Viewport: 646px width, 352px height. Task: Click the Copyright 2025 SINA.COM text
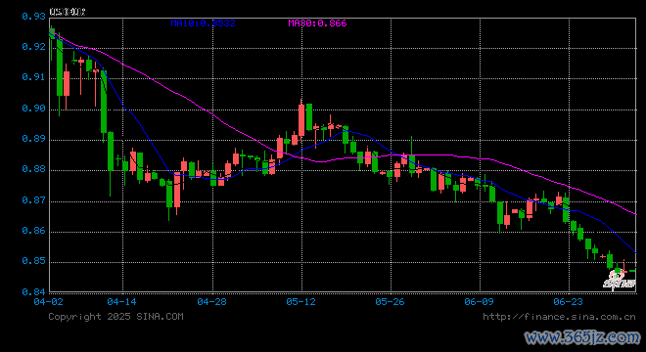click(x=115, y=317)
